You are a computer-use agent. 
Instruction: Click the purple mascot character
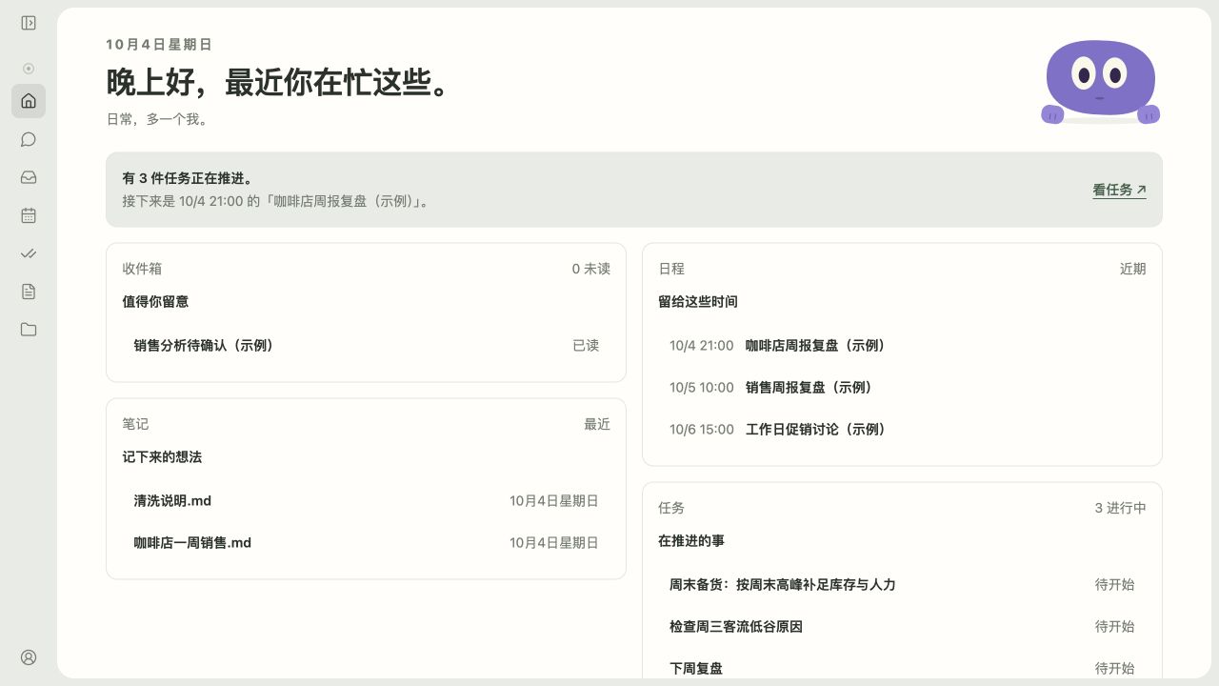pos(1100,82)
